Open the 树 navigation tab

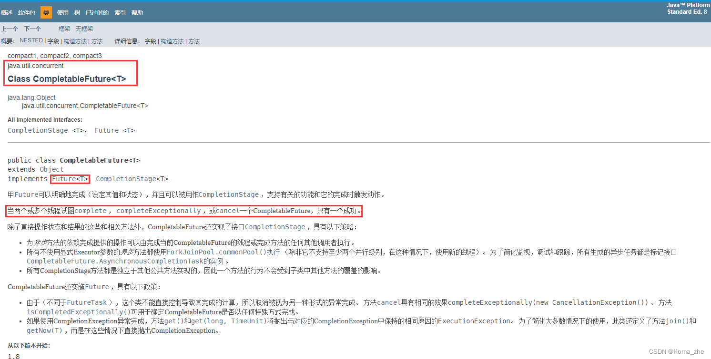(x=77, y=13)
